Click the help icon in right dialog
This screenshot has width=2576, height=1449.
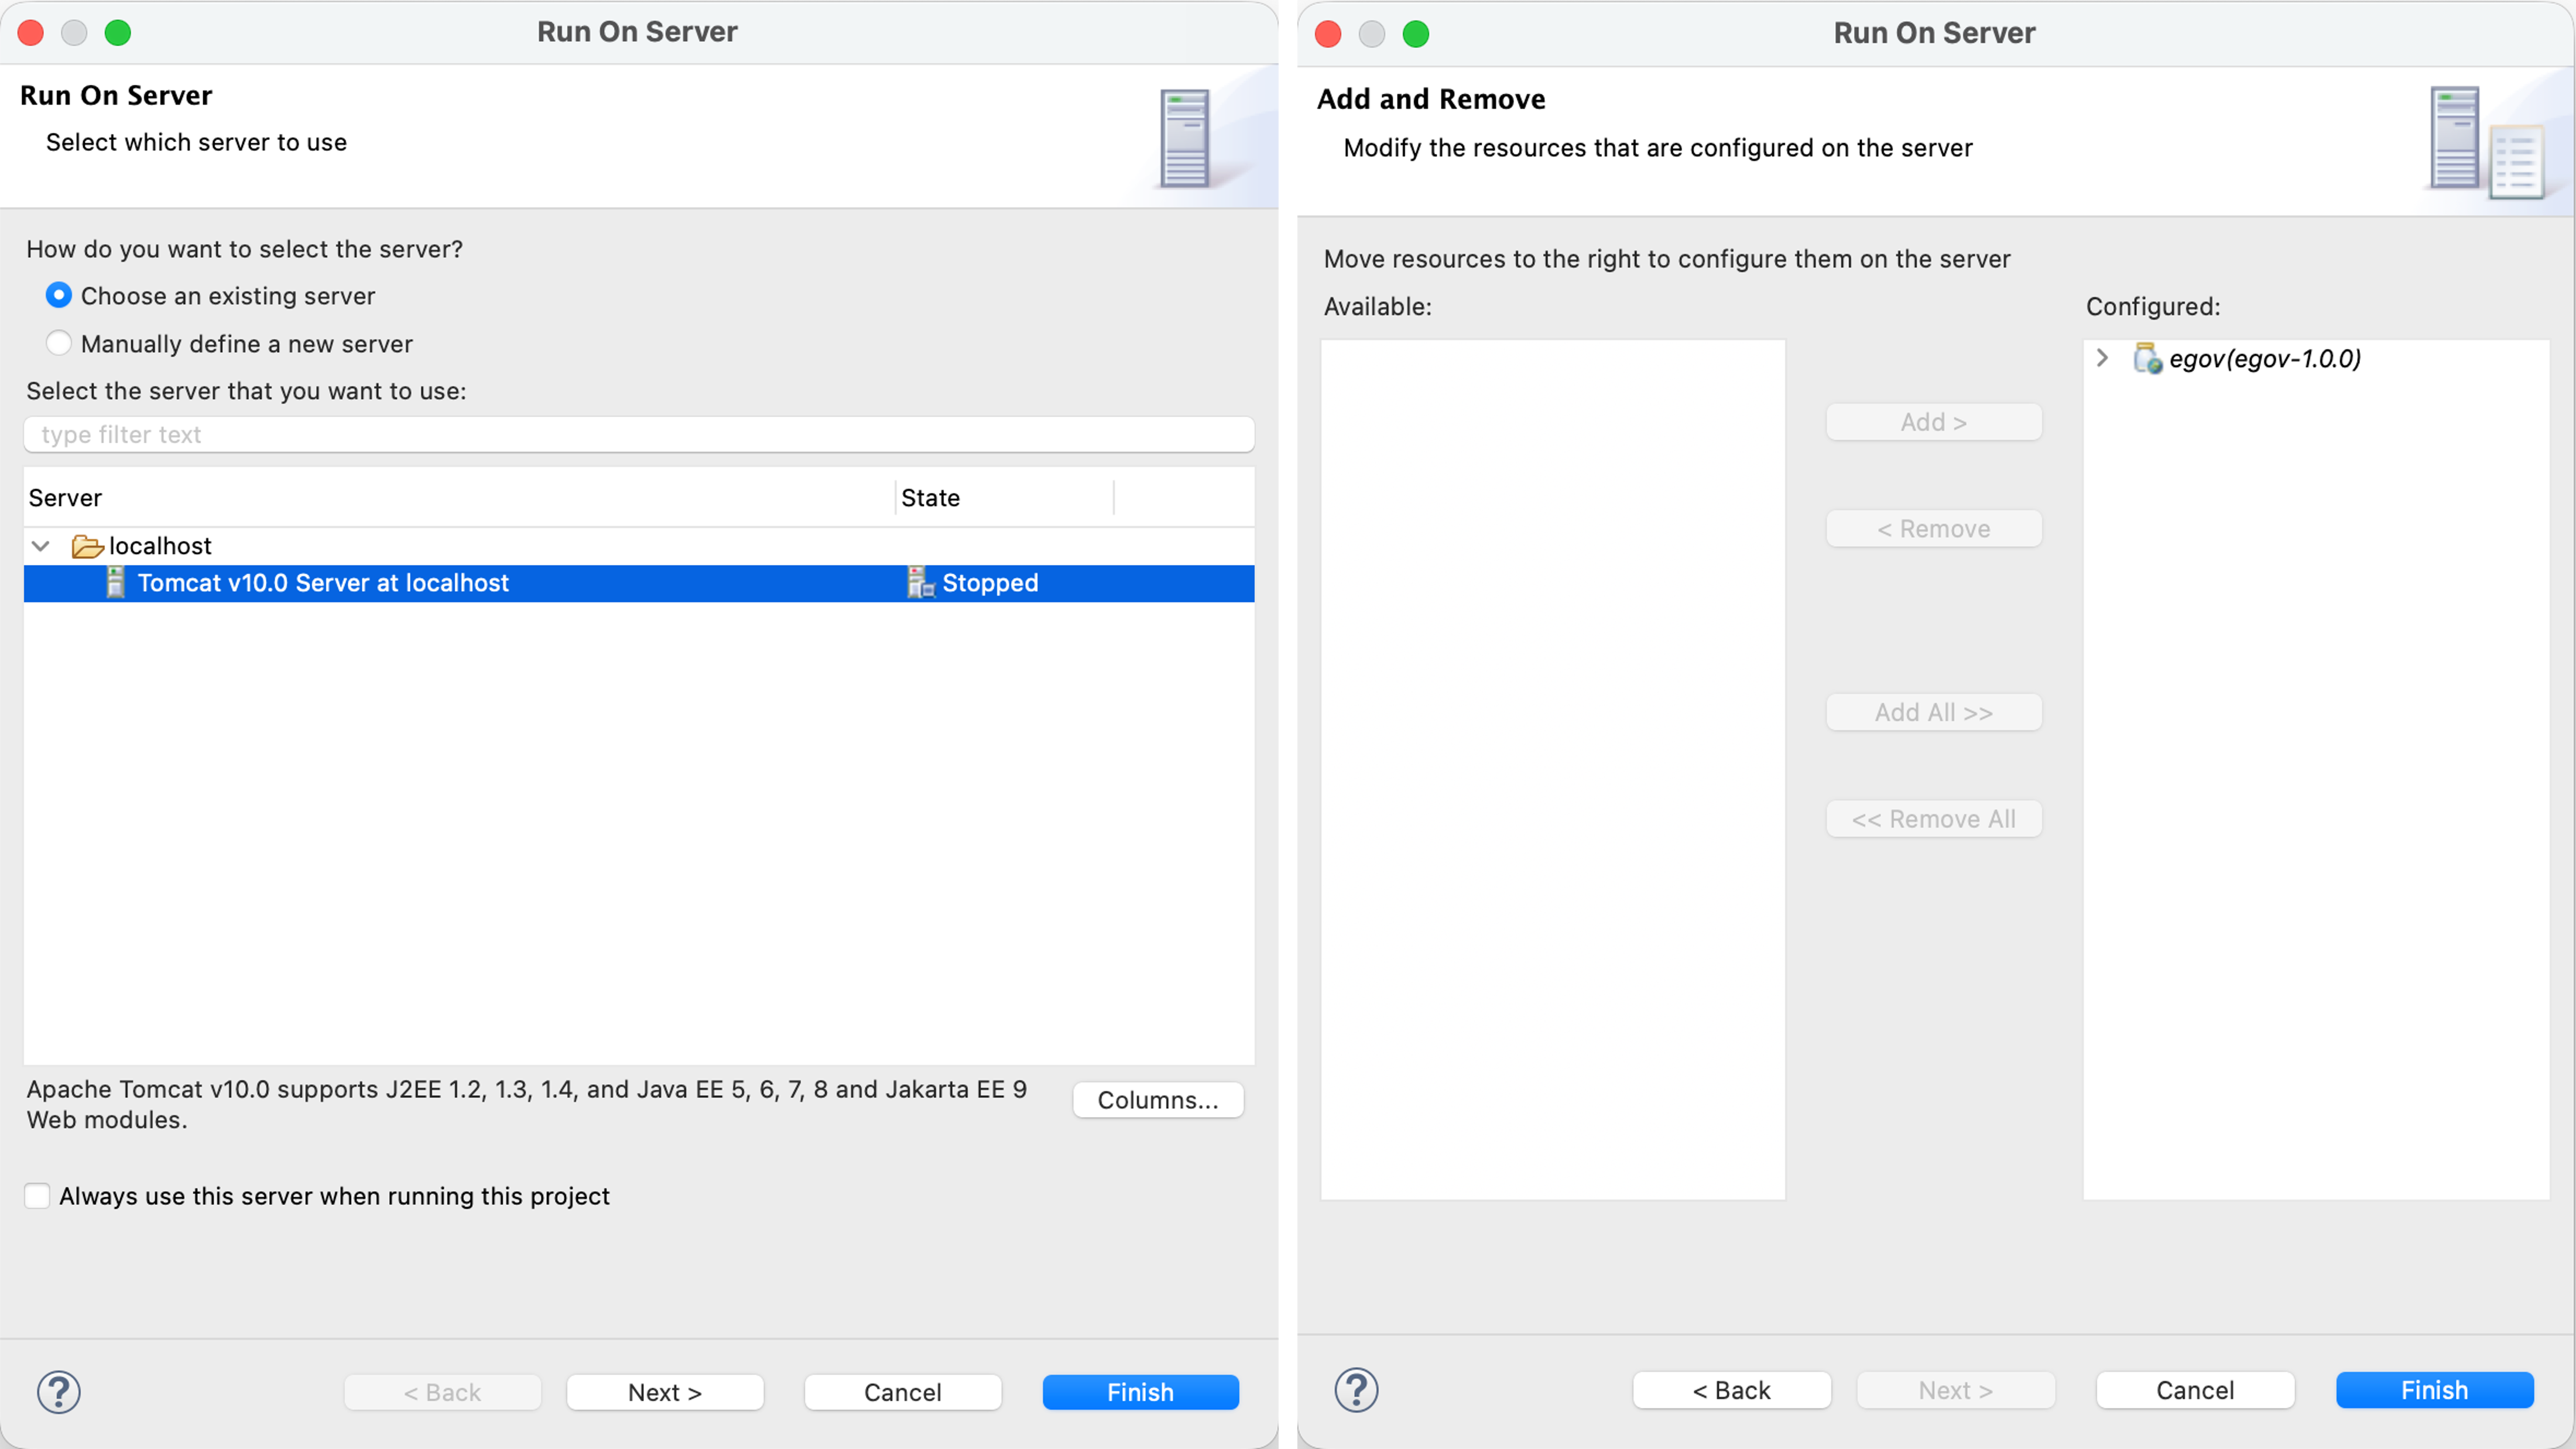click(x=1356, y=1390)
